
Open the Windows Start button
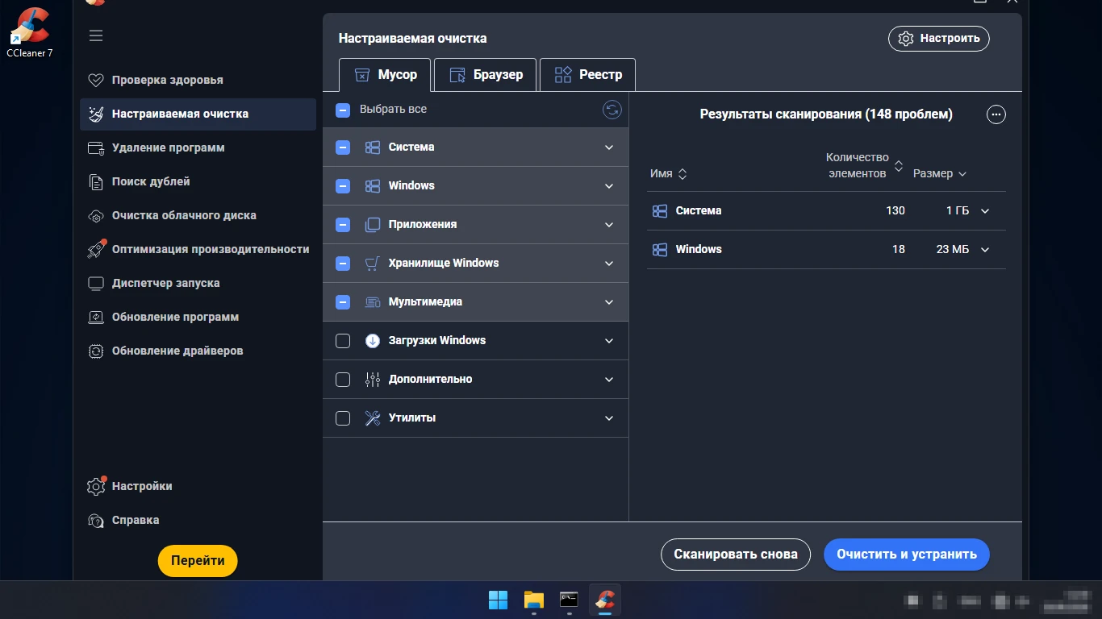coord(498,600)
